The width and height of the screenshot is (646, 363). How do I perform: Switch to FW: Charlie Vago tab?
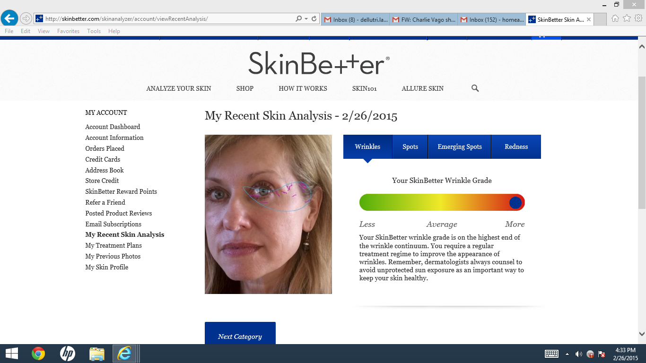pos(423,19)
